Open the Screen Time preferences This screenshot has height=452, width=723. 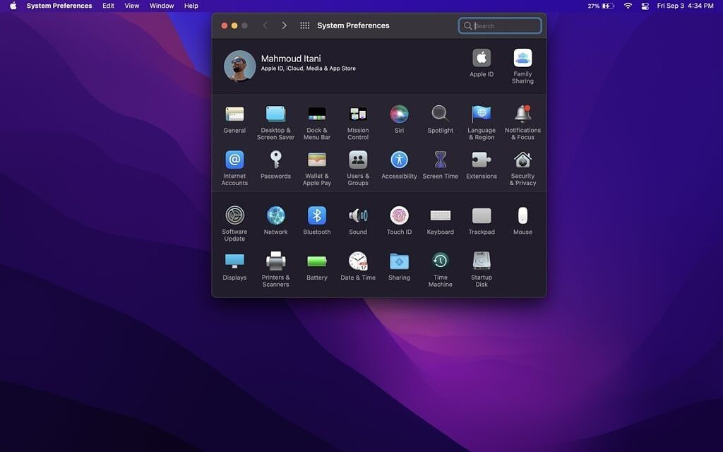coord(440,160)
